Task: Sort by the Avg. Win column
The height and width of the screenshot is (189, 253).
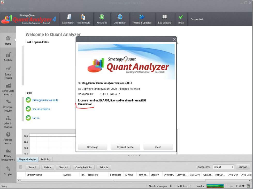Action: point(233,175)
